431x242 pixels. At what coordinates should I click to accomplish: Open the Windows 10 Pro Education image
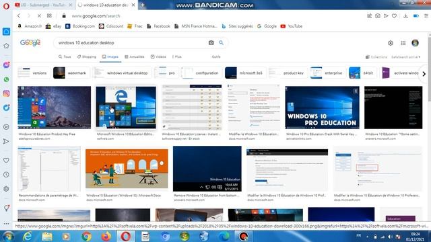pos(322,108)
